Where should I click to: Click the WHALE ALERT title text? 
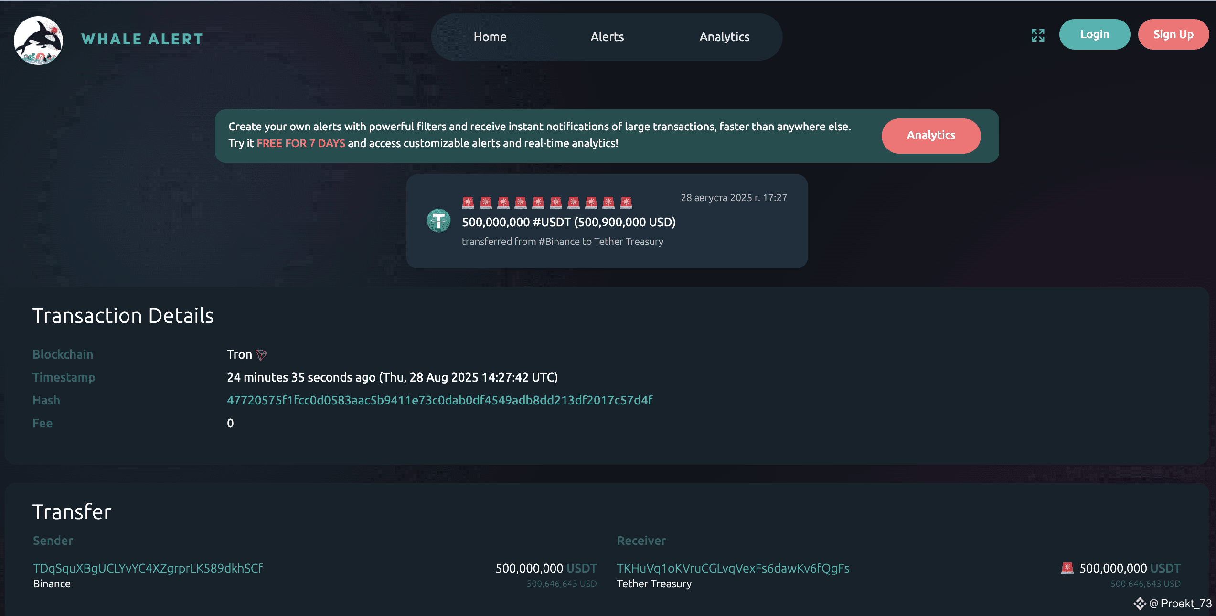click(142, 39)
